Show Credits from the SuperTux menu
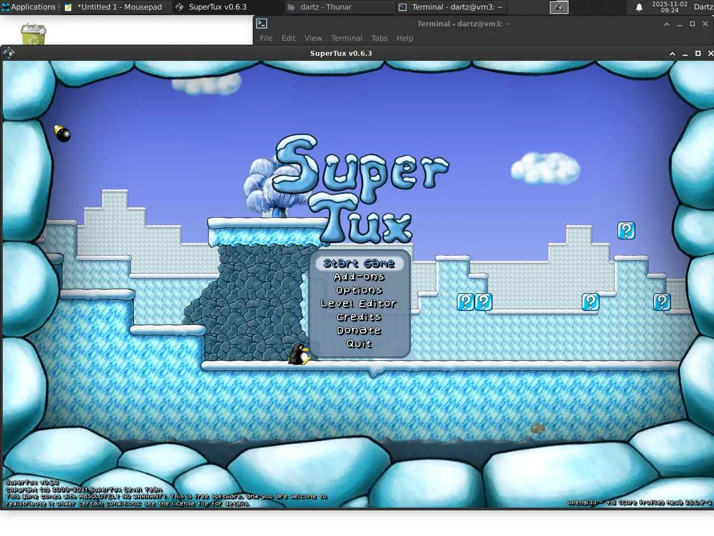The height and width of the screenshot is (536, 714). [x=359, y=317]
